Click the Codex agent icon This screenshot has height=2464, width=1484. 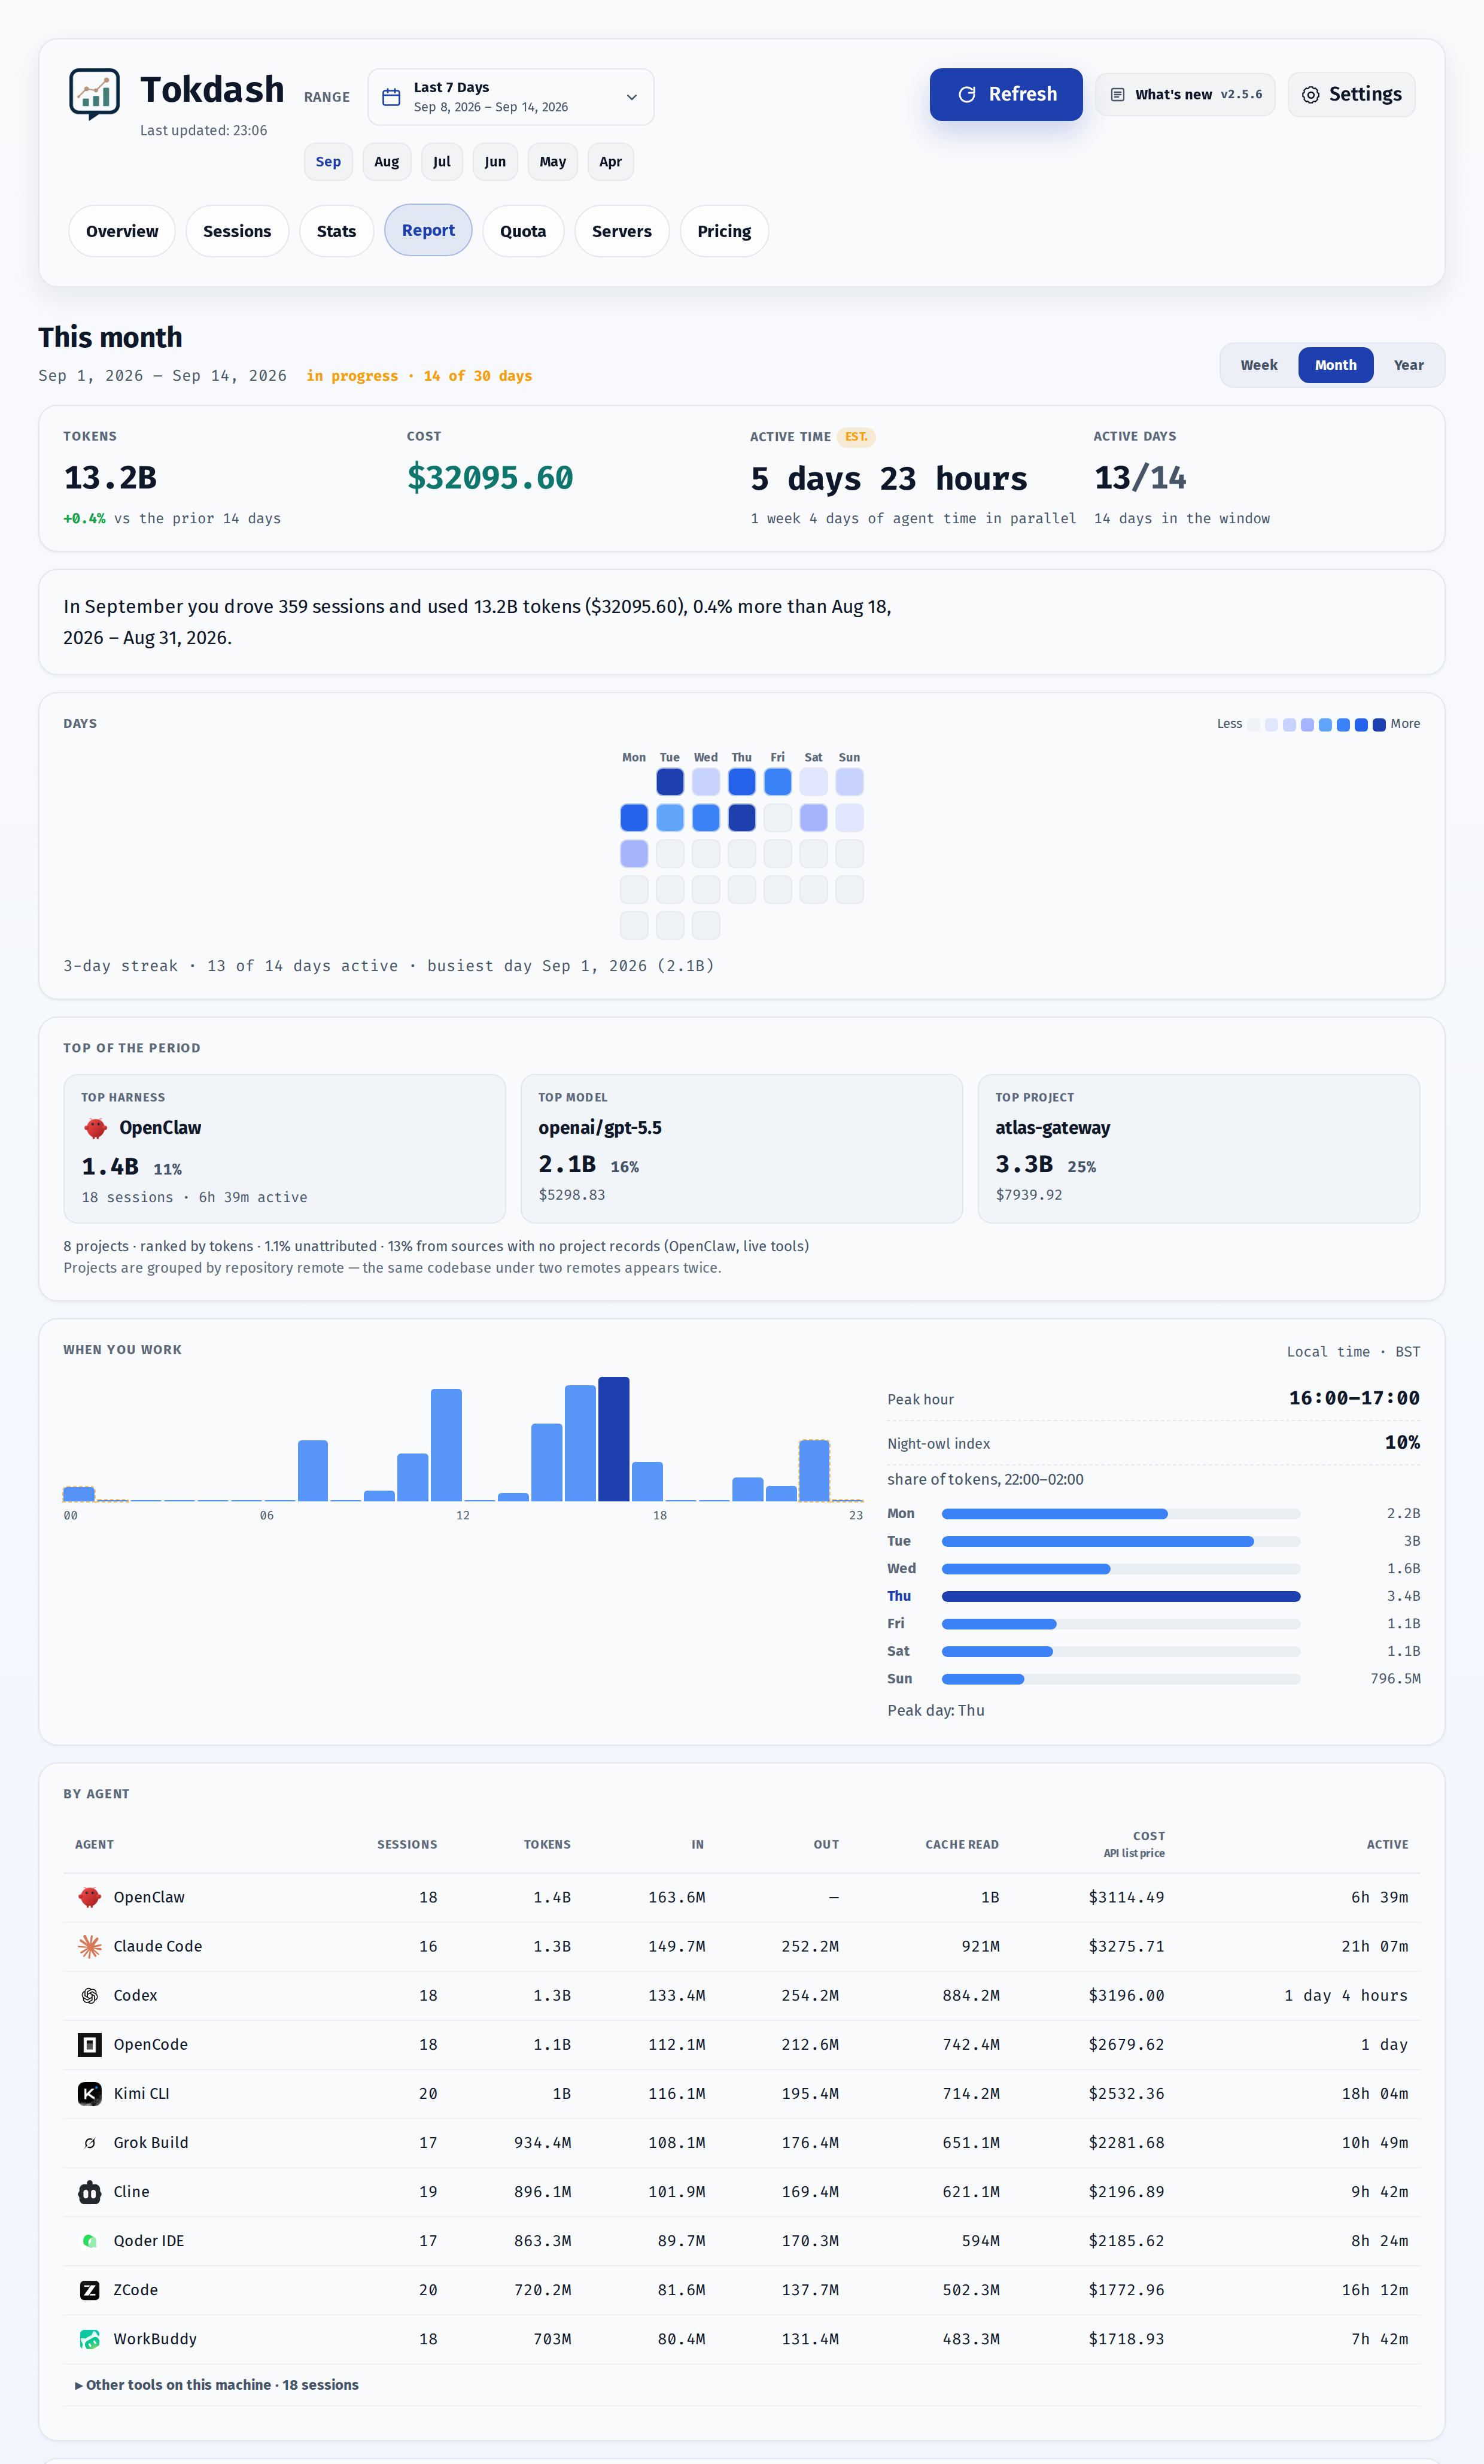[x=90, y=1995]
